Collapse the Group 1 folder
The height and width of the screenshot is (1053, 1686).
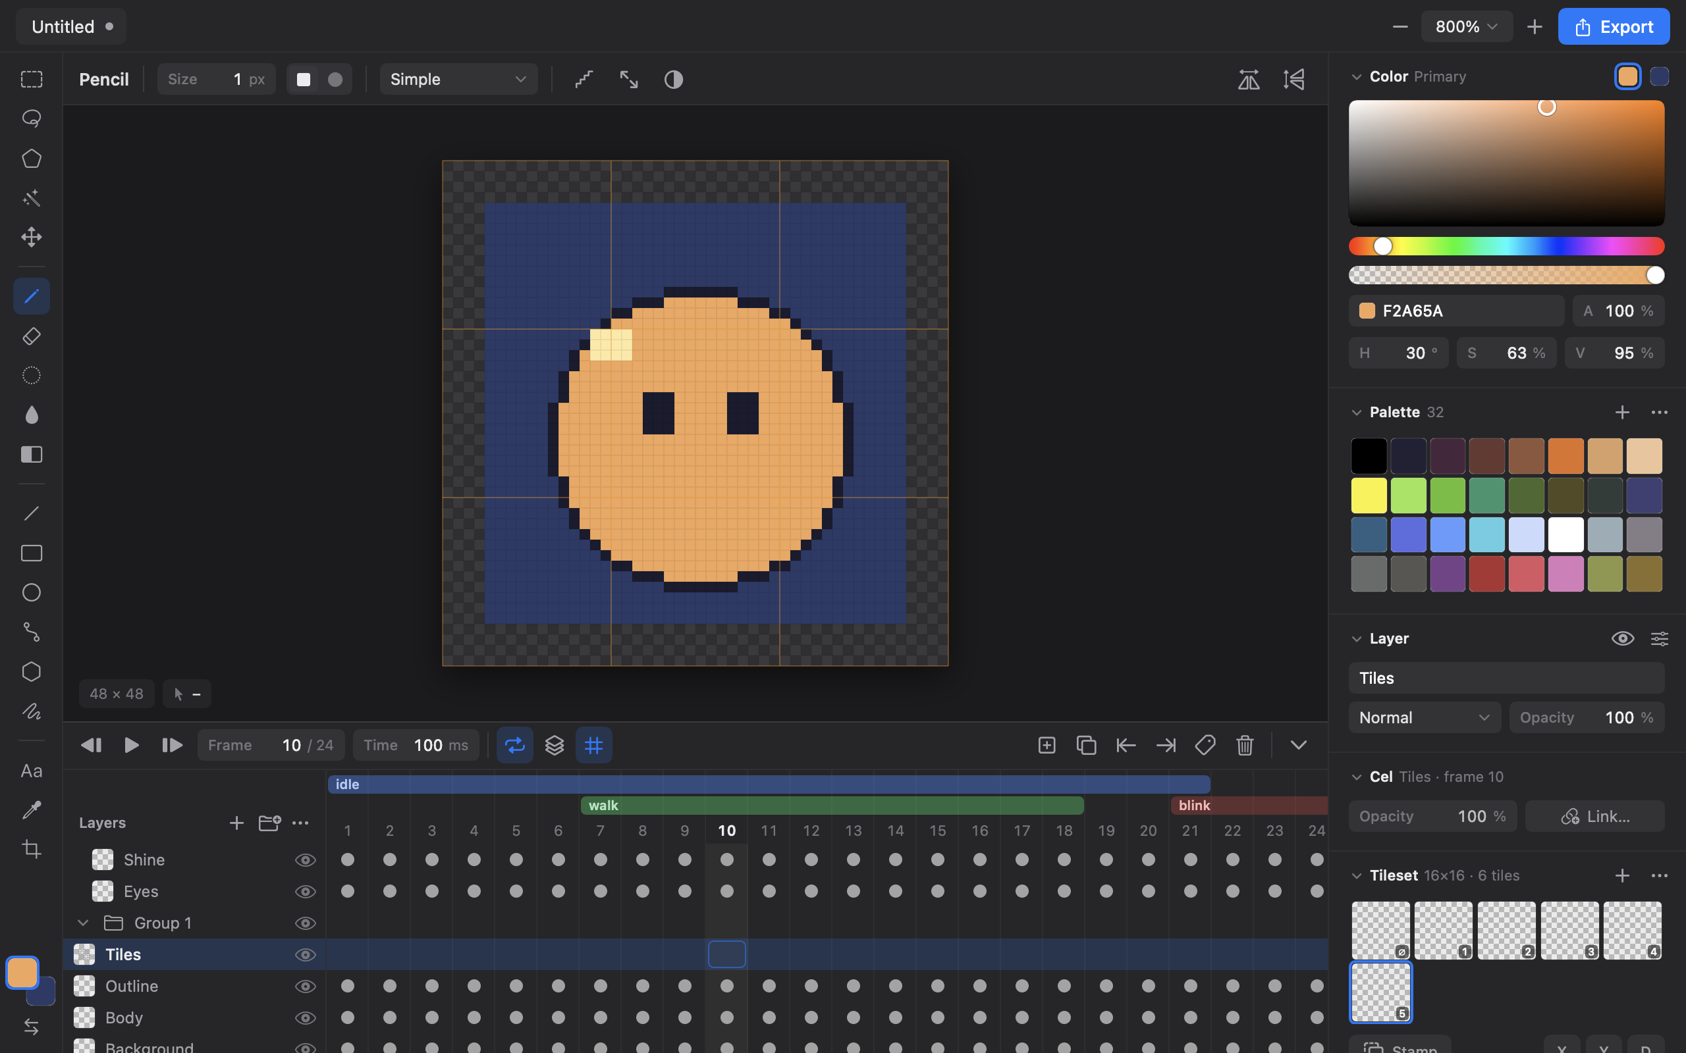(83, 923)
